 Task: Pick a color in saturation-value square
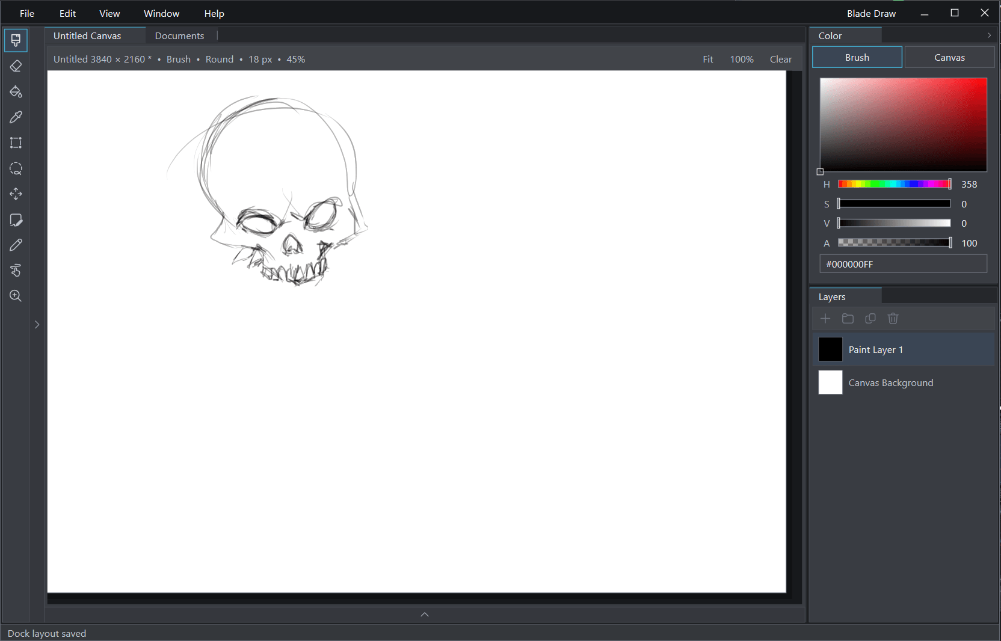click(x=903, y=124)
